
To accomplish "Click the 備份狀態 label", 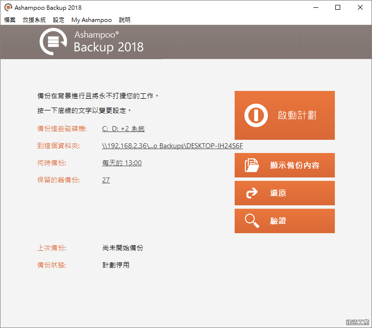I will coord(51,265).
